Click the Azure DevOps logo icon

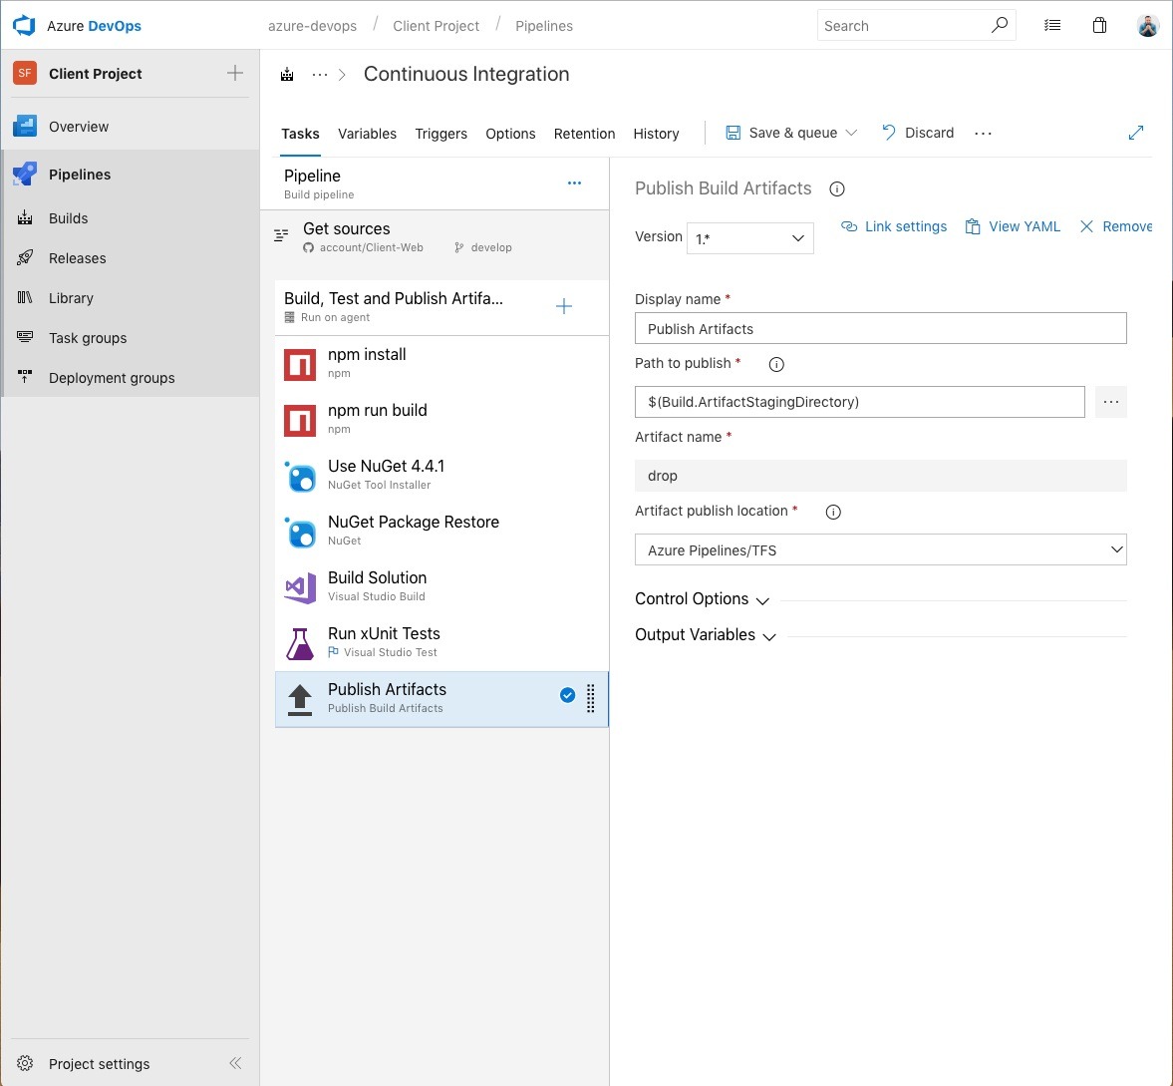pos(24,25)
